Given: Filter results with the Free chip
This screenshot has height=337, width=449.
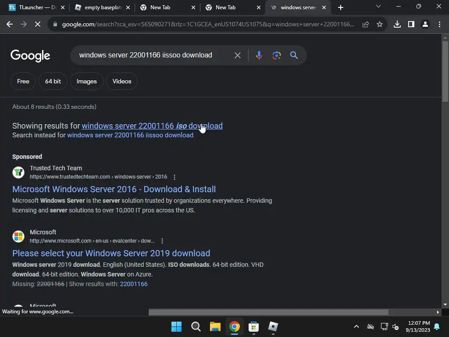Looking at the screenshot, I should [x=23, y=81].
